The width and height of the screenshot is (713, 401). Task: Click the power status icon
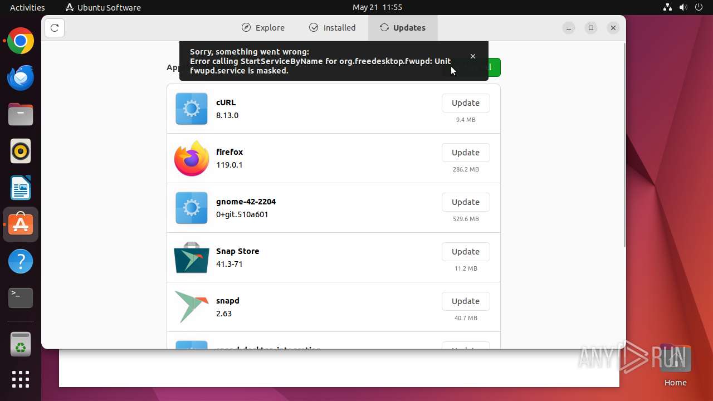pos(699,7)
